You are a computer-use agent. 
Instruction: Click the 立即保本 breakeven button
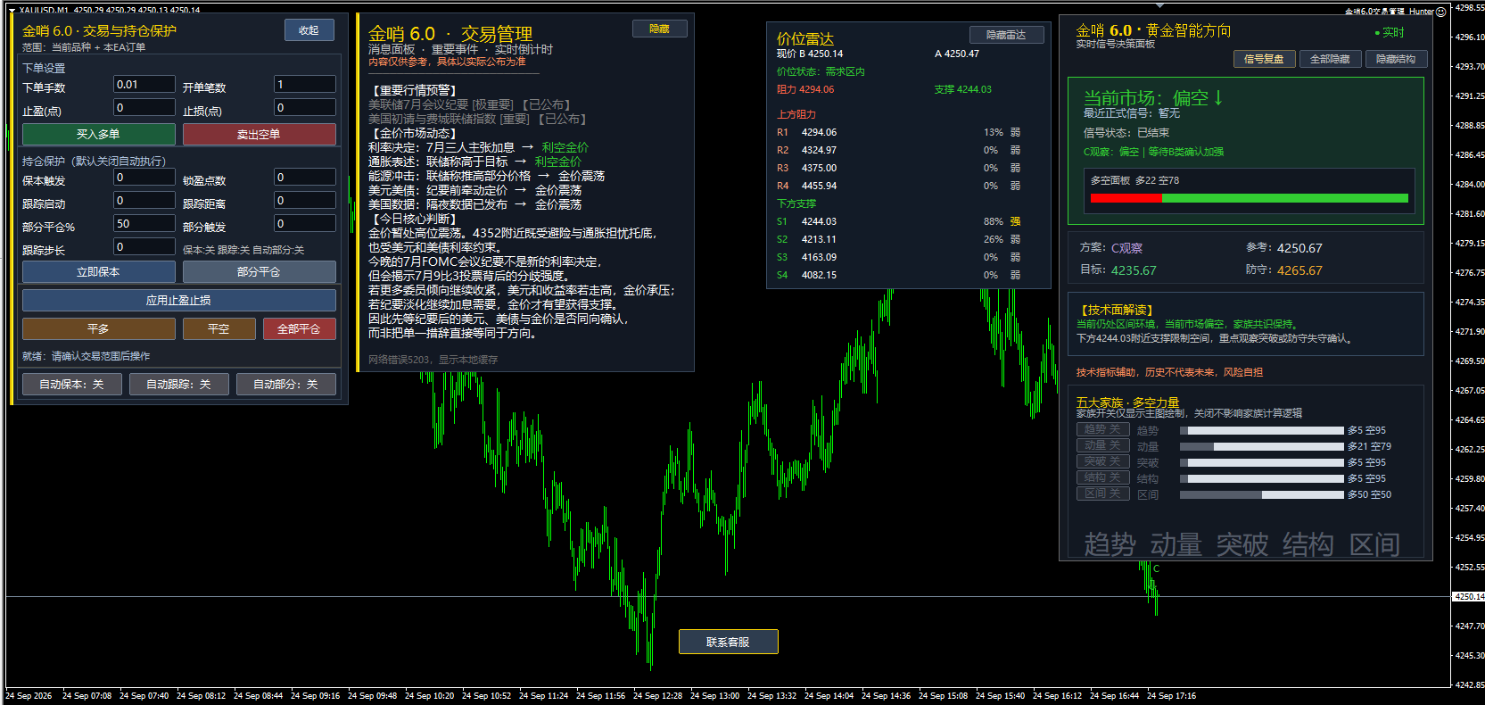[98, 271]
